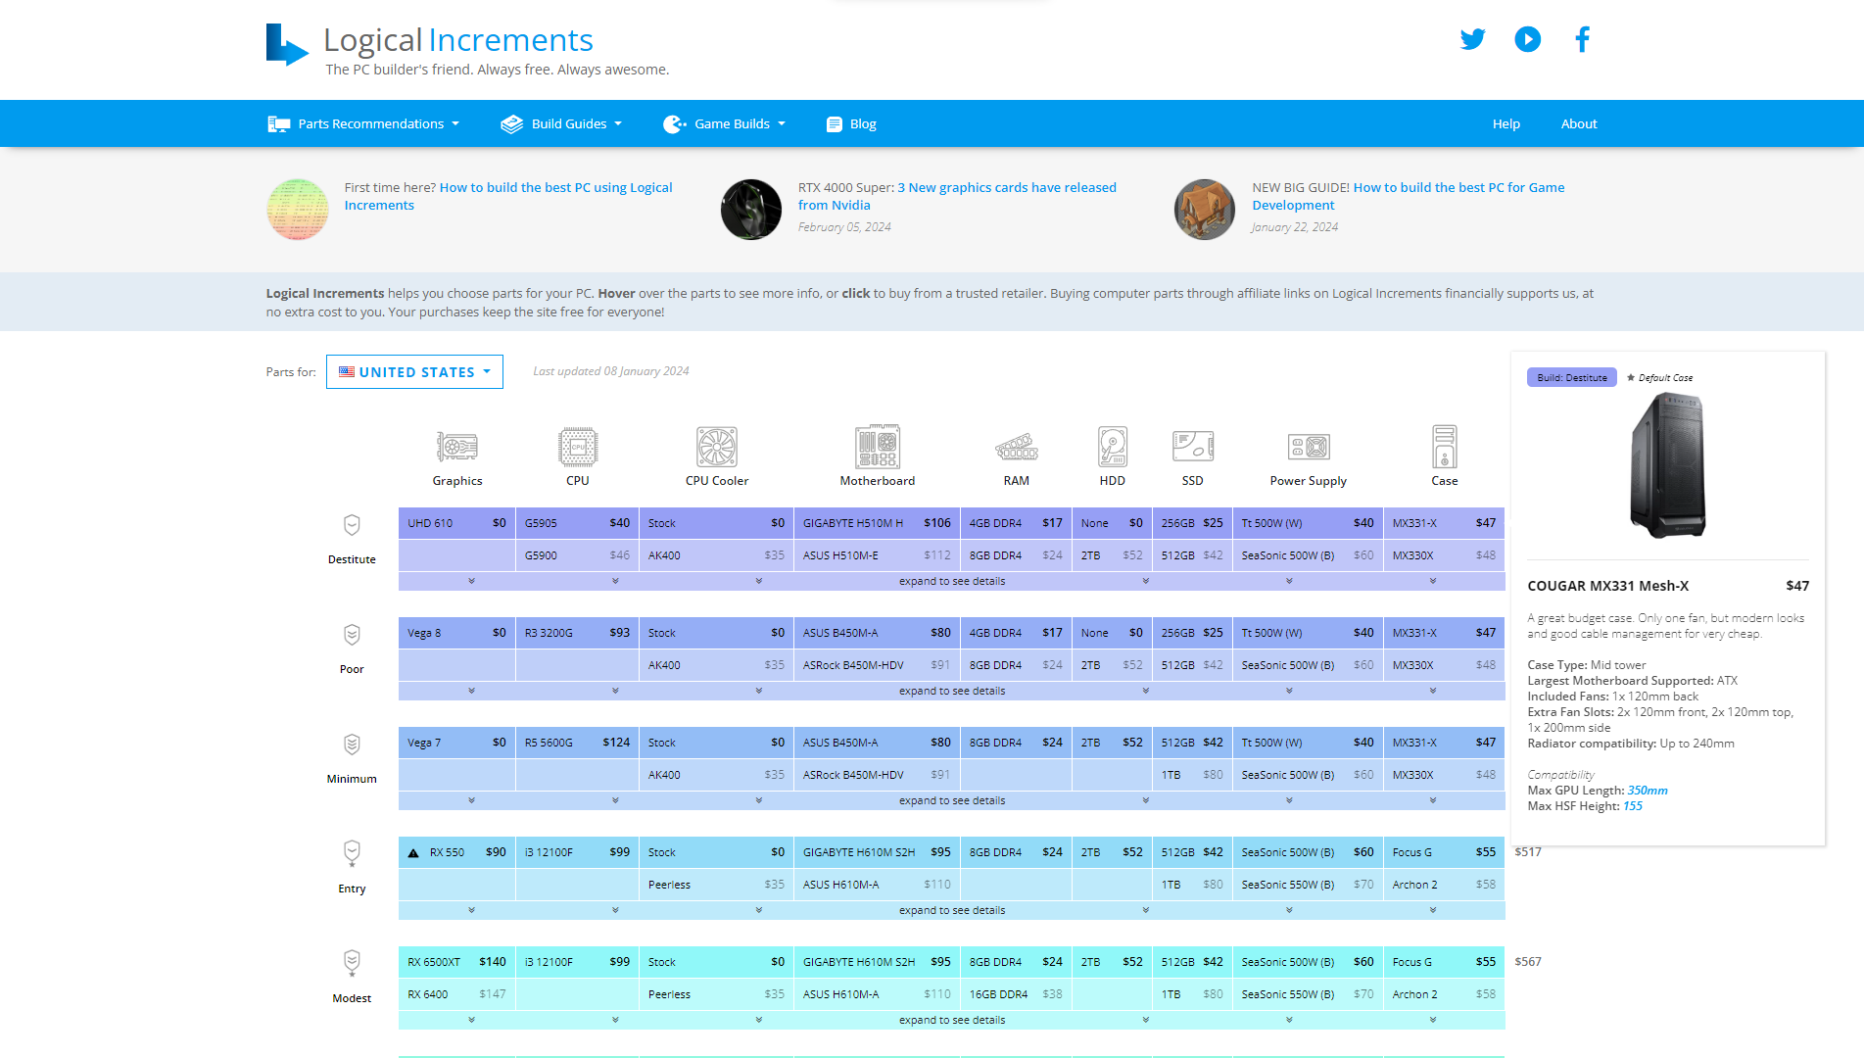
Task: Click the RAM column icon
Action: [x=1016, y=448]
